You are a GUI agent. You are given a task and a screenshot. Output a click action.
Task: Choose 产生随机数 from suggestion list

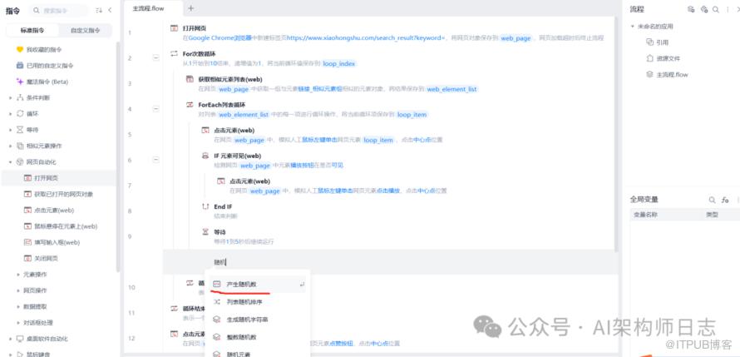258,285
